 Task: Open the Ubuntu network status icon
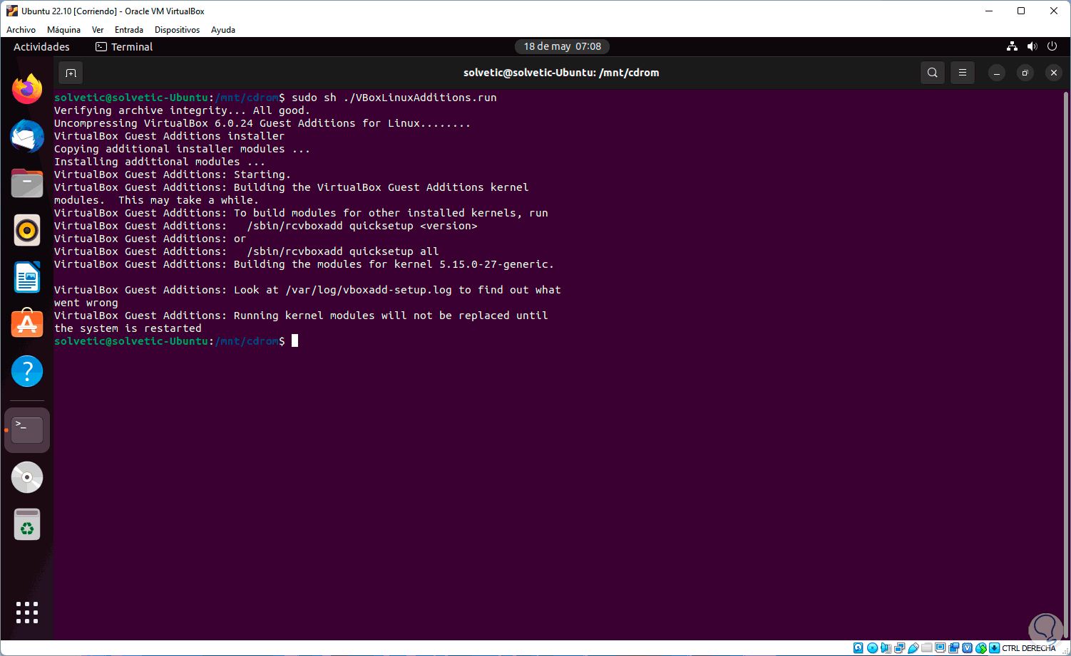1012,46
